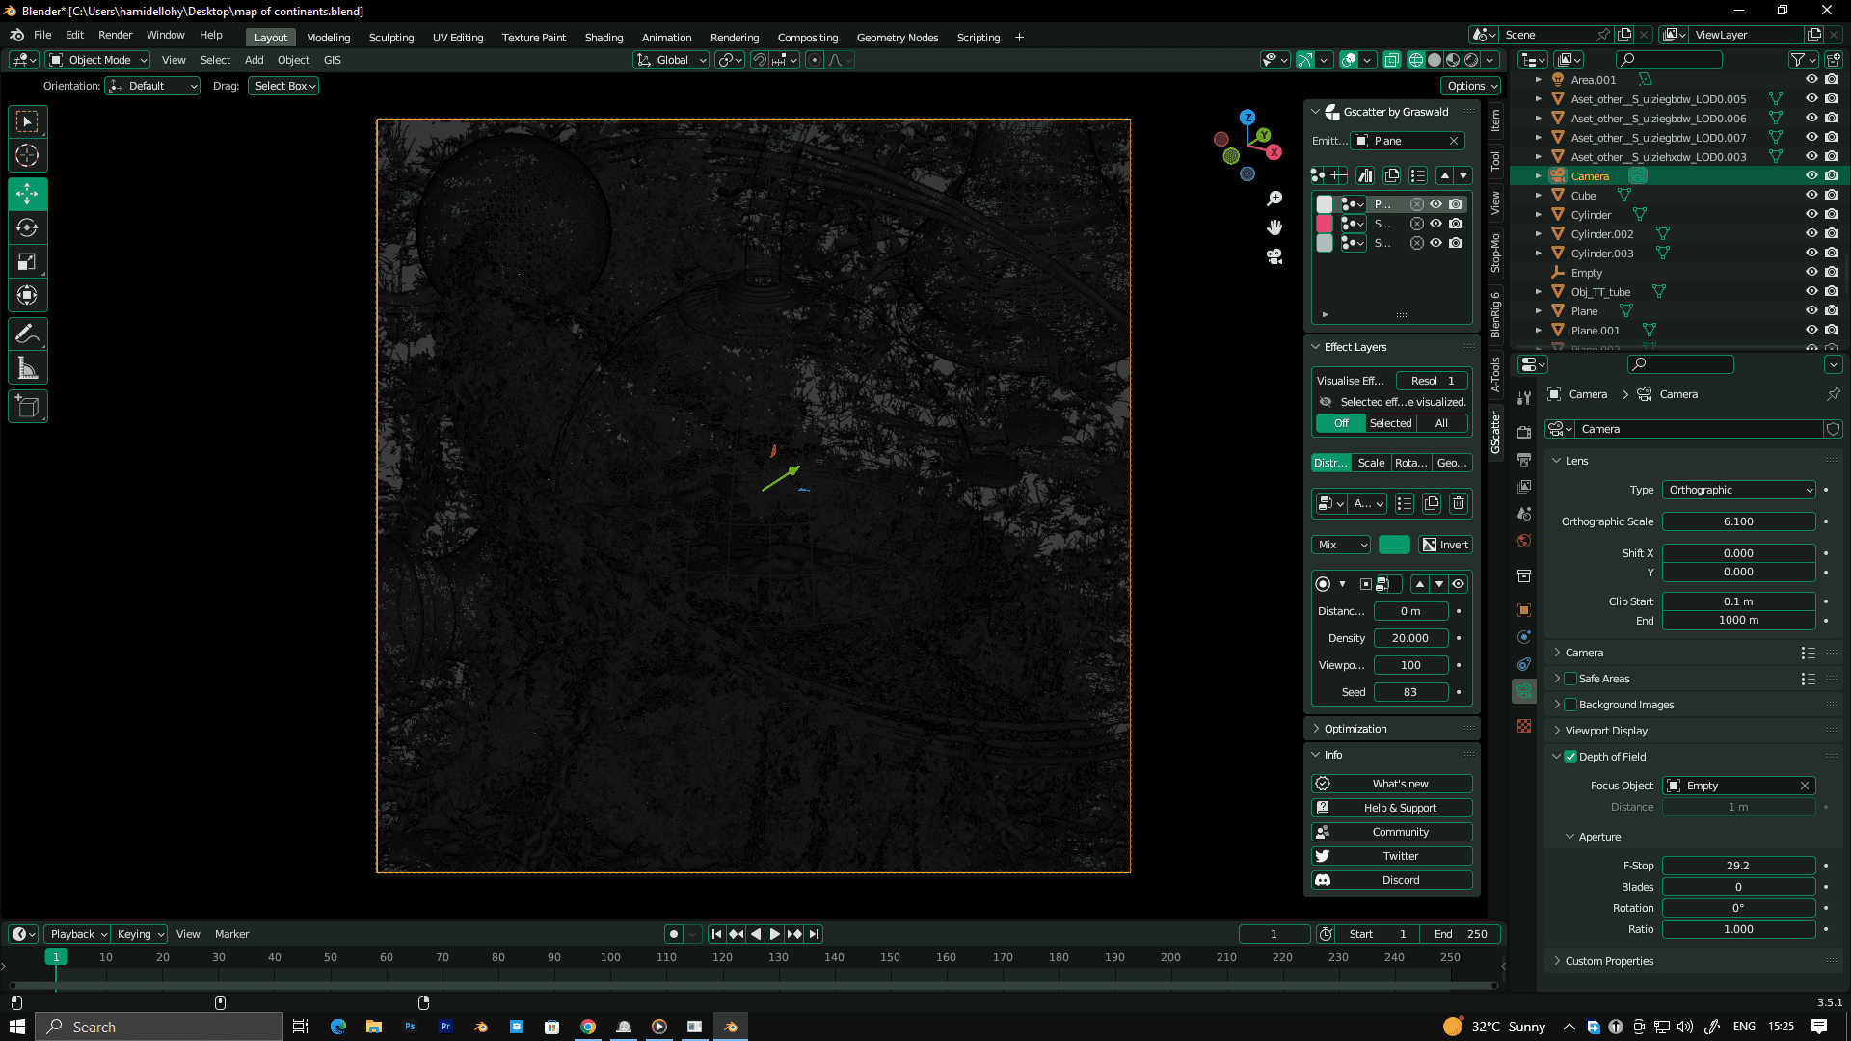Open the Physics properties tab
Screen dimensions: 1851x1041
pyautogui.click(x=1524, y=637)
